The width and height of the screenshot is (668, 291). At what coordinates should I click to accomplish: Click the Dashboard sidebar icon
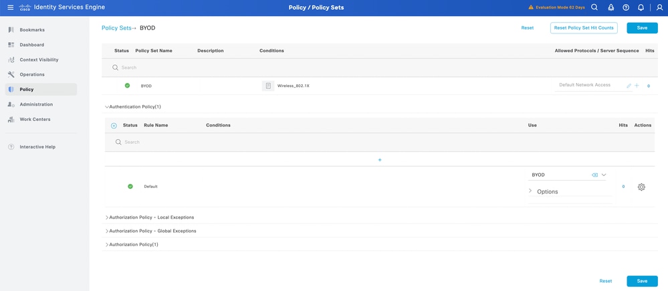11,45
